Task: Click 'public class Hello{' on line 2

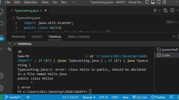Action: coord(43,28)
